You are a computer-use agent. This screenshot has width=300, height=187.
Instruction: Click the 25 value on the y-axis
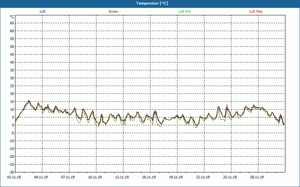click(x=12, y=86)
